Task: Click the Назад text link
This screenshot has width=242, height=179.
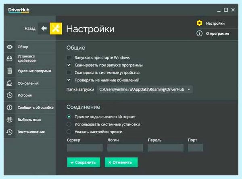Action: point(30,28)
